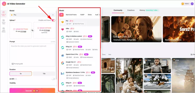
Task: Click the Bytedance Seedance 1.5 Pro name
Action: [75, 72]
